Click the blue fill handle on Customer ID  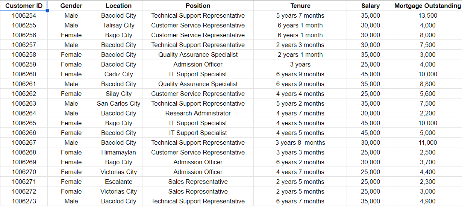47,11
